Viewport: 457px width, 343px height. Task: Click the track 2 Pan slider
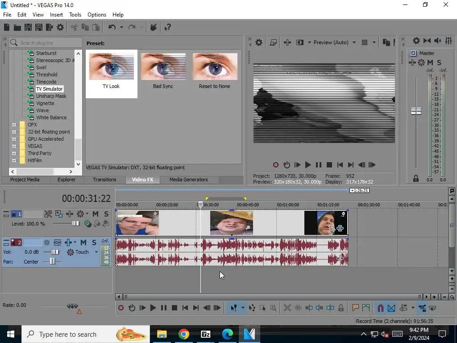[x=52, y=261]
